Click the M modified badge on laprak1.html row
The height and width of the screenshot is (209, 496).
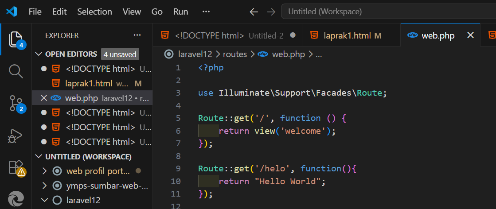(x=138, y=84)
